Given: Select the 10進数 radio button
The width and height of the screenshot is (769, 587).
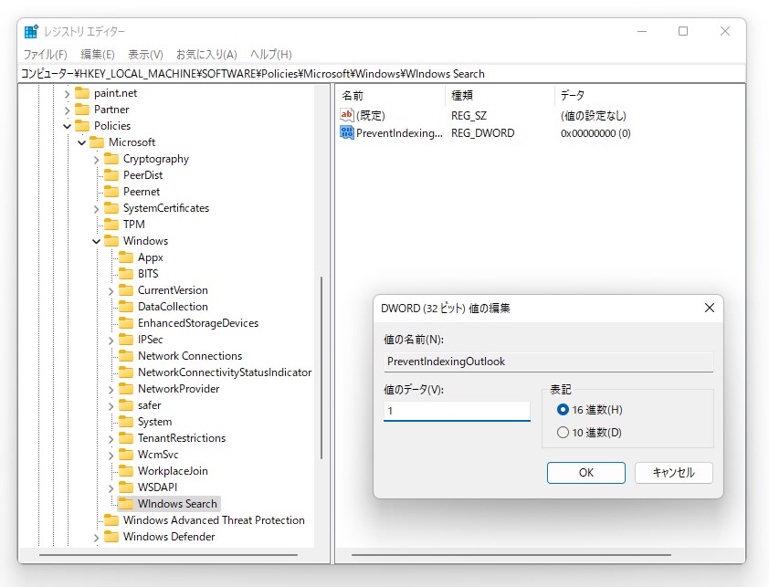Looking at the screenshot, I should tap(563, 430).
